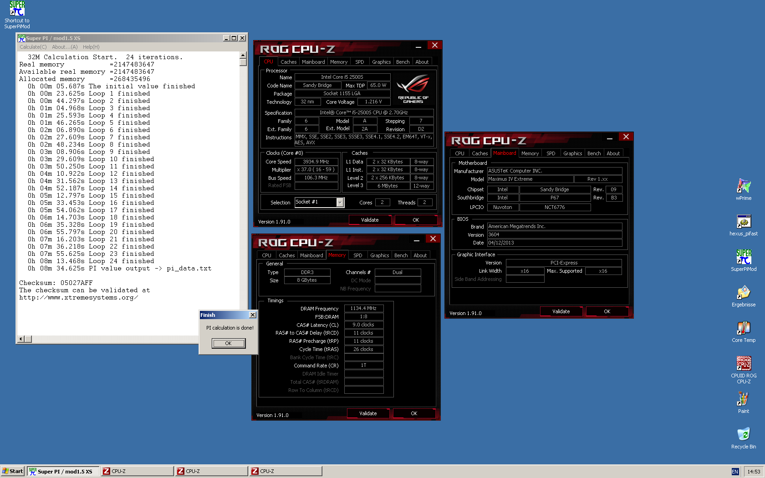Click the Checksum: 05027AFF line
Viewport: 765px width, 478px height.
click(56, 283)
